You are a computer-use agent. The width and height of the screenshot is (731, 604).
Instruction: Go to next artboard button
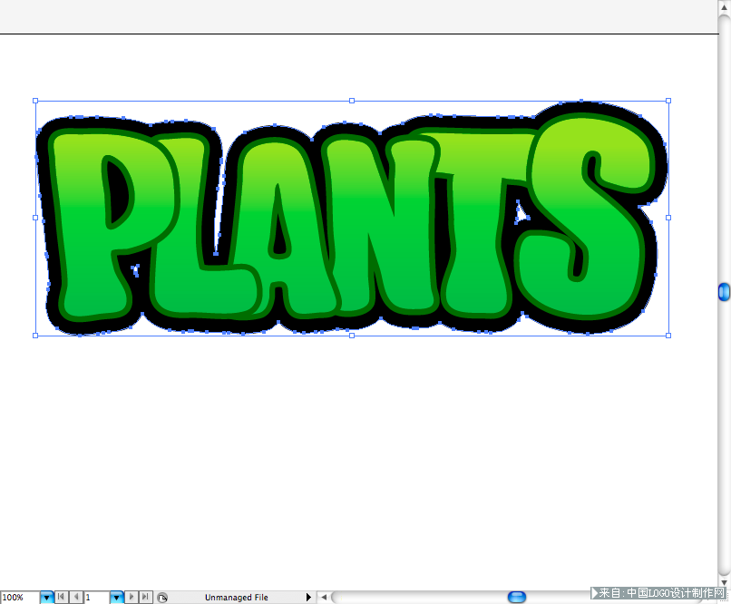[132, 597]
